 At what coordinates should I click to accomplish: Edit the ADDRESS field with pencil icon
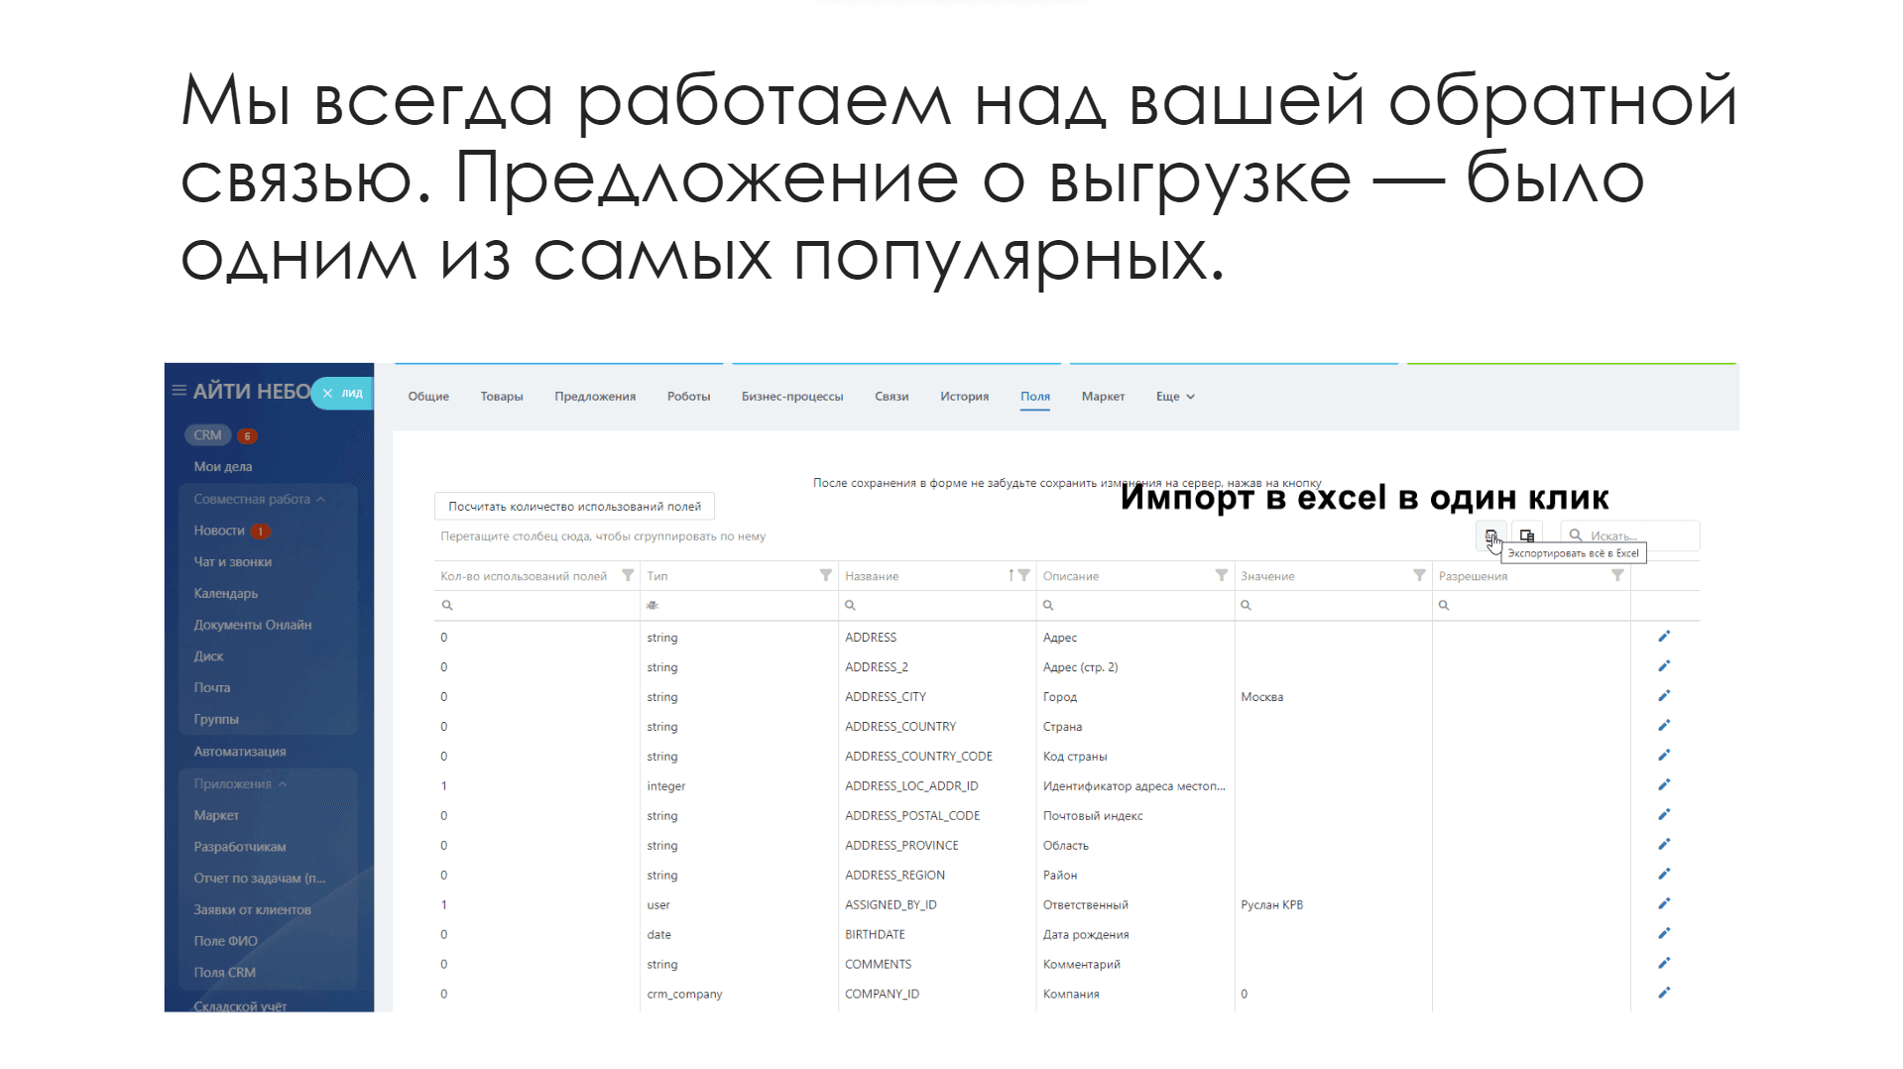point(1664,637)
